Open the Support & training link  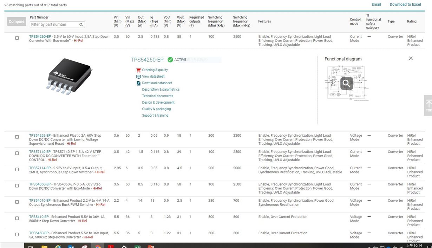155,116
